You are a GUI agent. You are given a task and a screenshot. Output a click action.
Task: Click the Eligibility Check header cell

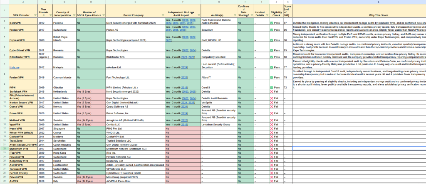pyautogui.click(x=276, y=11)
